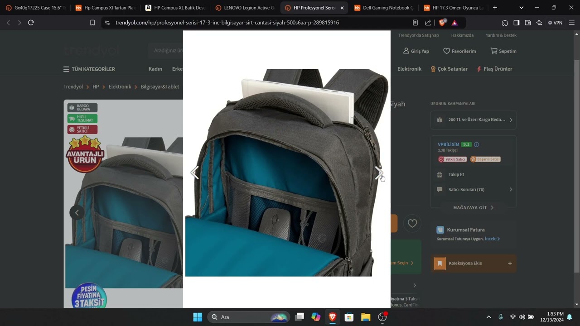Open the browser extensions puzzle icon
The image size is (580, 326).
pos(505,23)
